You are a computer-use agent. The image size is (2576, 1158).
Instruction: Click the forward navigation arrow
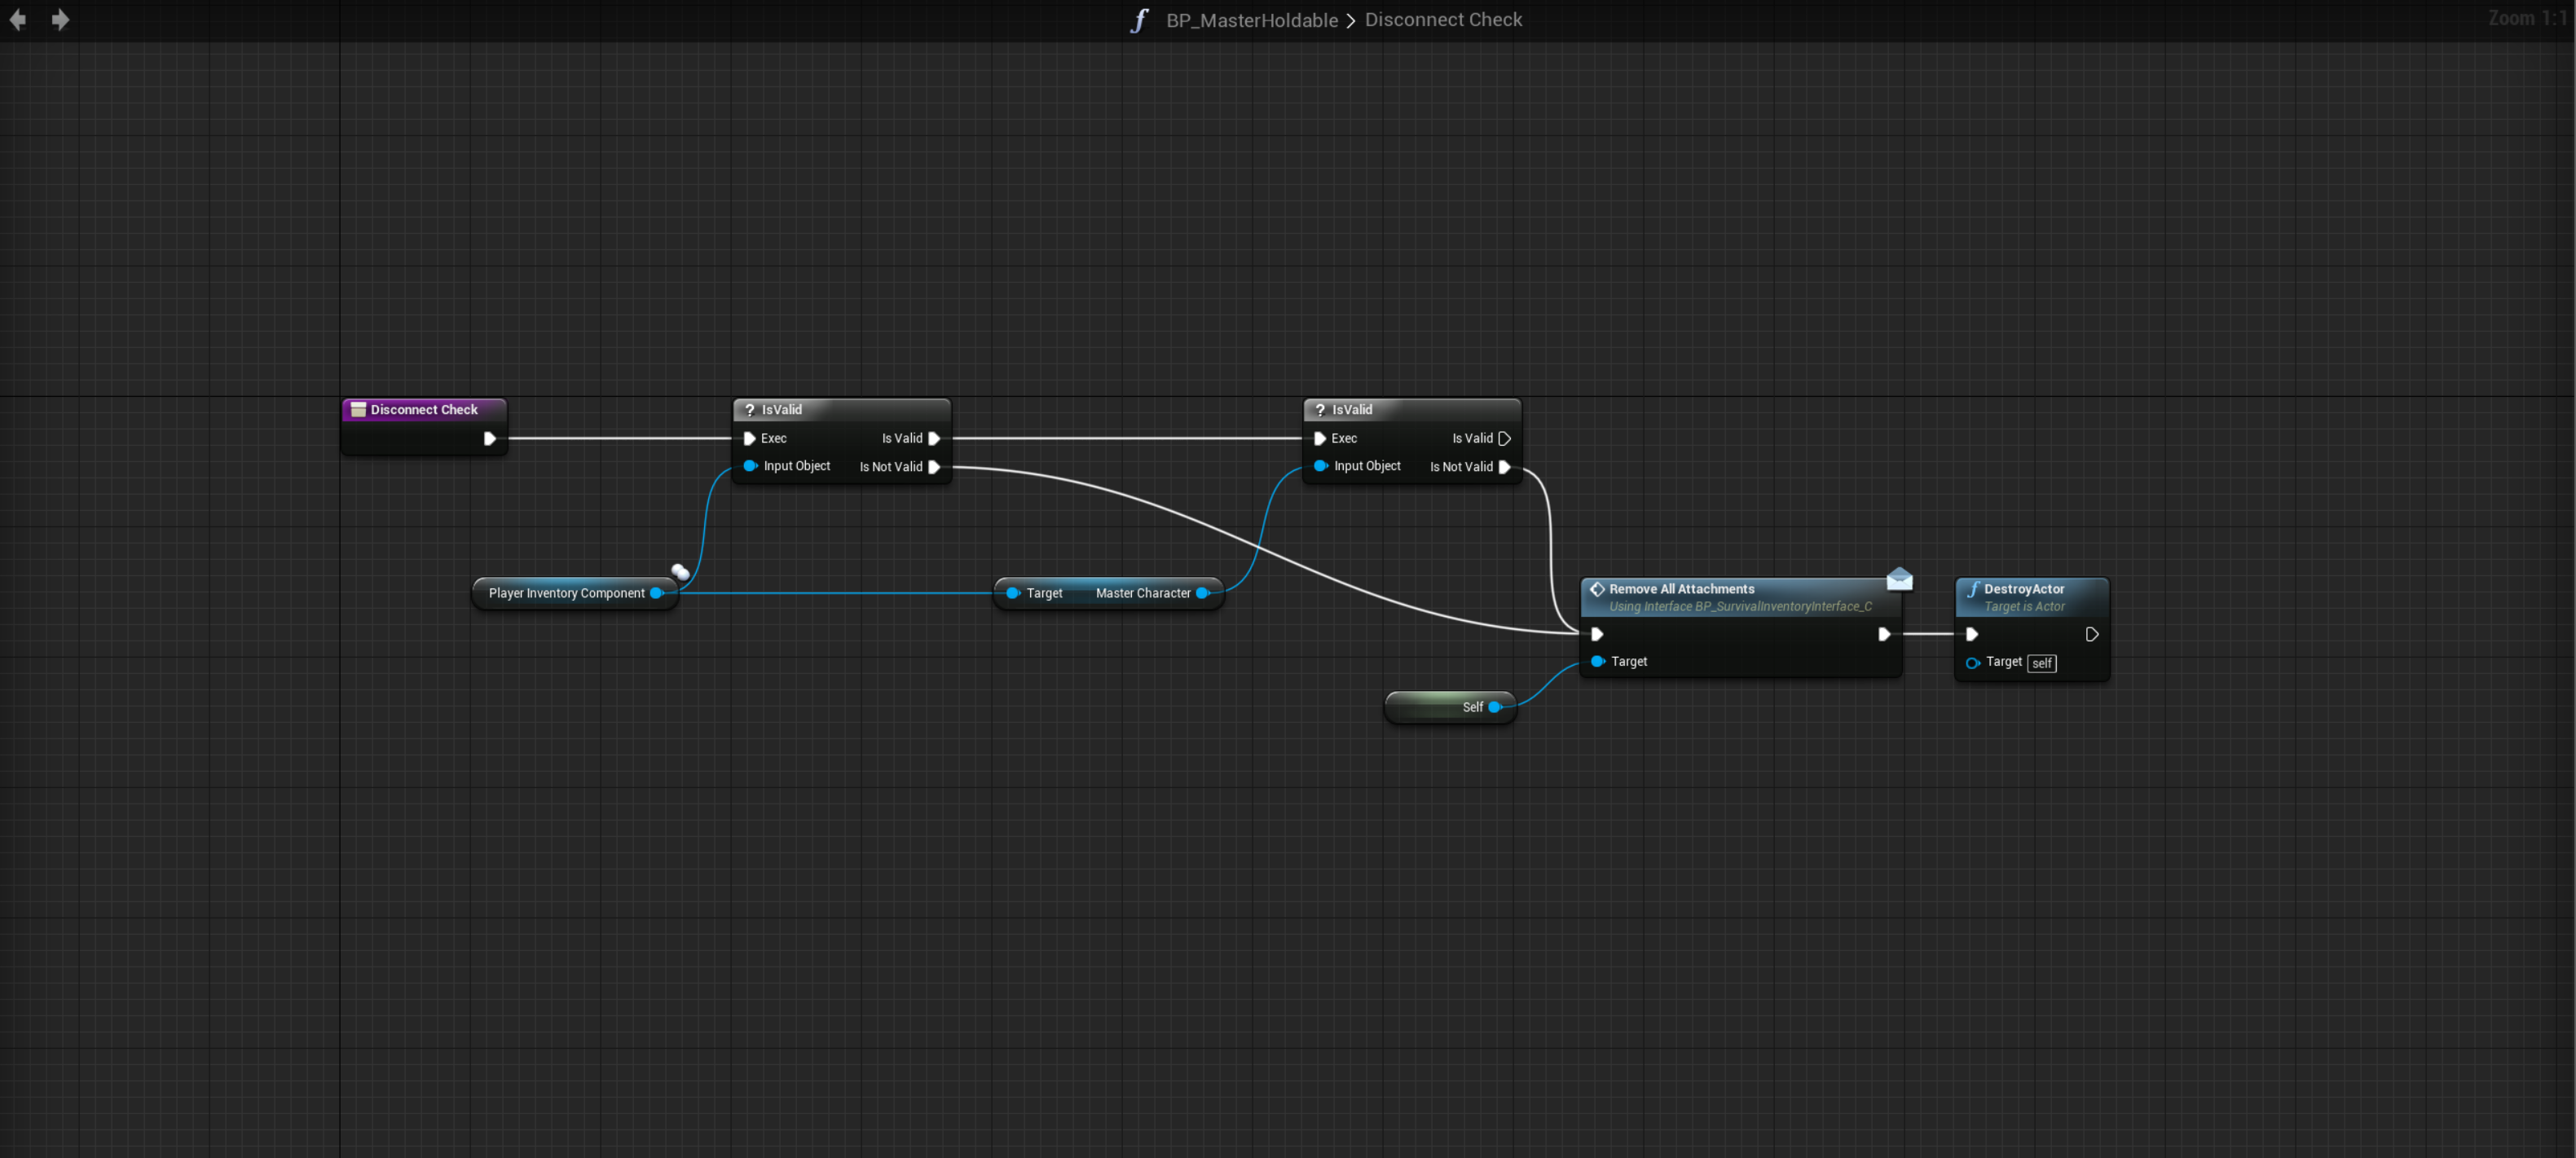(x=60, y=19)
